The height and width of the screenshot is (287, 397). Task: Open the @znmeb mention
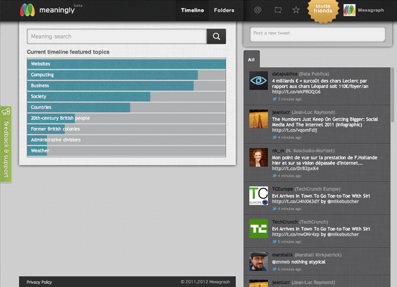coord(281,262)
